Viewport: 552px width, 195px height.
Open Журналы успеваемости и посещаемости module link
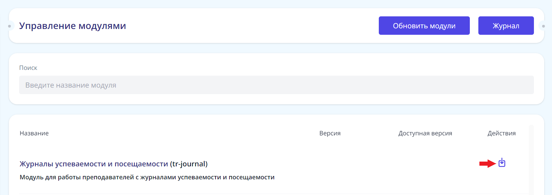point(94,164)
